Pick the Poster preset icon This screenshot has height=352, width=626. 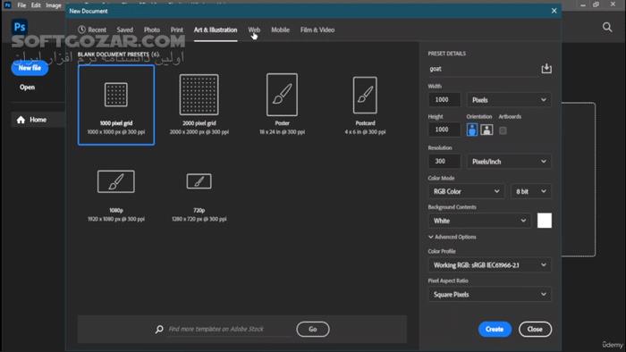coord(282,95)
